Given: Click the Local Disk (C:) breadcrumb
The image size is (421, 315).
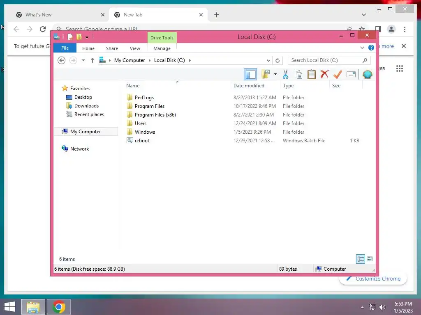Looking at the screenshot, I should click(169, 60).
